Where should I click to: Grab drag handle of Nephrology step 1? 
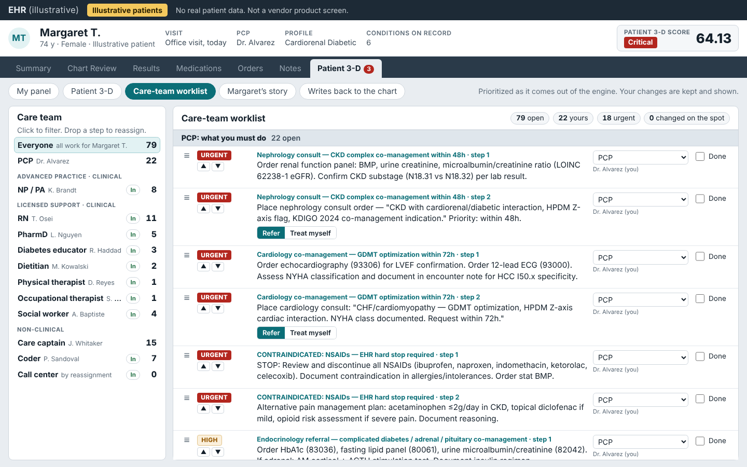click(187, 155)
